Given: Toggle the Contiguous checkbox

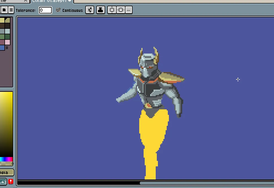Looking at the screenshot, I should pyautogui.click(x=69, y=10).
